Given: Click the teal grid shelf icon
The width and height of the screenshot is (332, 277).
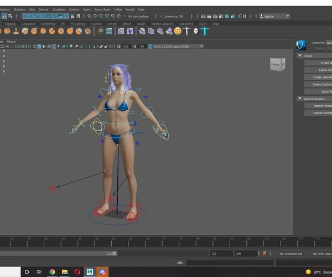Looking at the screenshot, I should [x=109, y=32].
